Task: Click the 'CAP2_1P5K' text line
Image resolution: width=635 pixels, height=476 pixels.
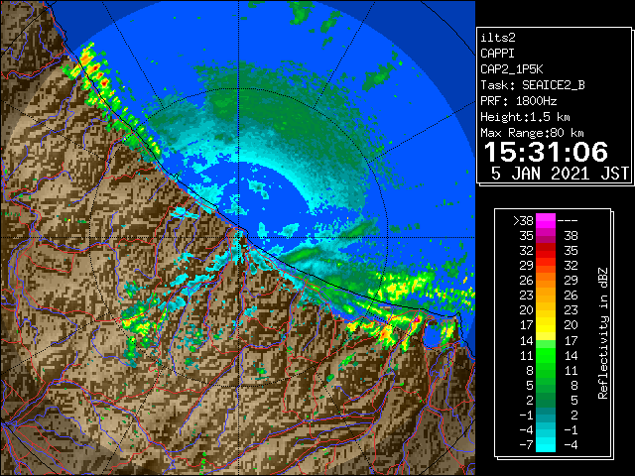Action: [512, 69]
